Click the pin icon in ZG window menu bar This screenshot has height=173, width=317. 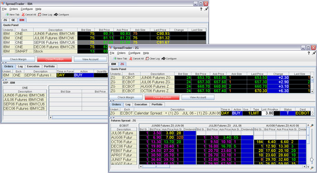314,53
